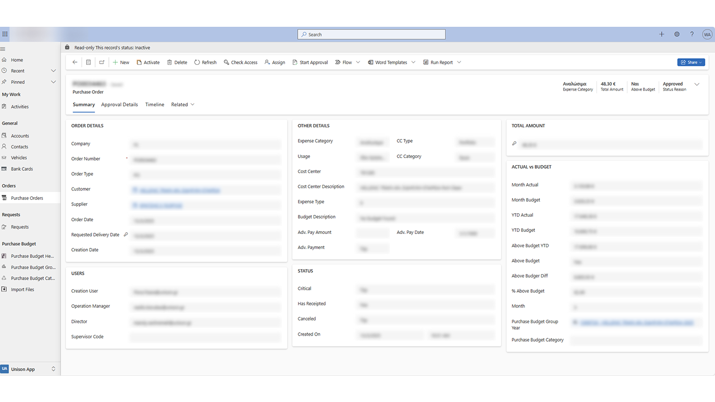Open the Run Report dropdown
The width and height of the screenshot is (715, 402).
point(459,63)
